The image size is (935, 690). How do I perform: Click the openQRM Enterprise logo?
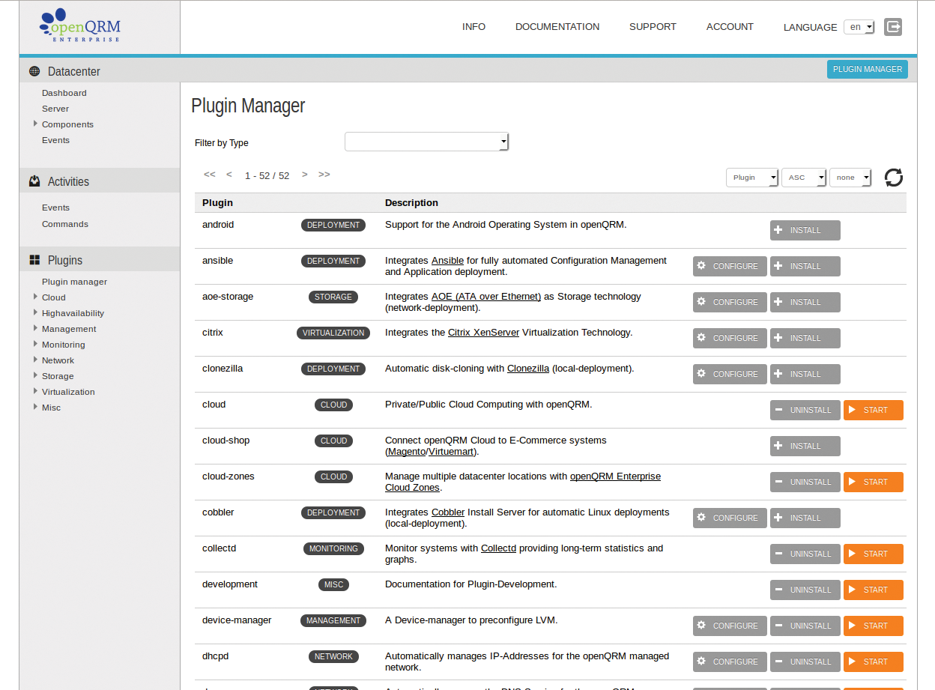78,27
